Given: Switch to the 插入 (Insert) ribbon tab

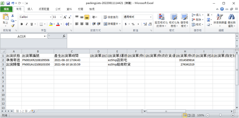Looking at the screenshot, I should (30, 9).
